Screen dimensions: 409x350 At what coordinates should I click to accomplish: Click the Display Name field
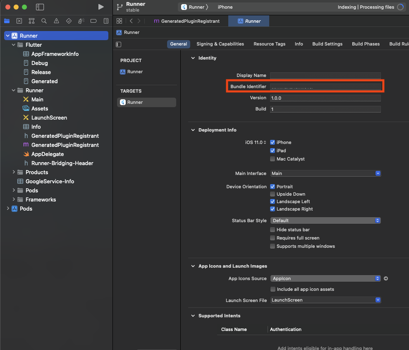coord(325,76)
